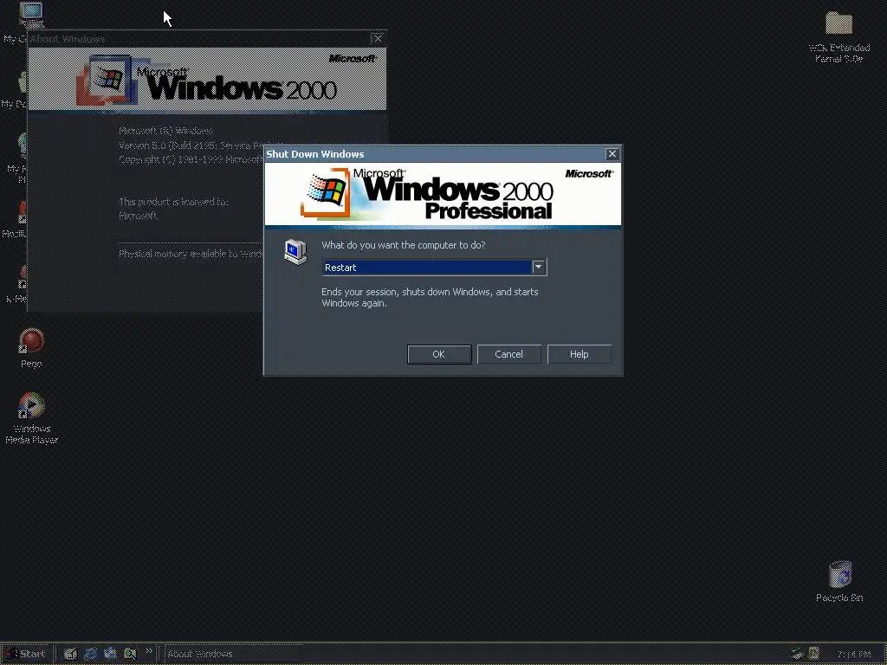Expand the quick launch overflow chevron
Screen dimensions: 887x665
149,651
